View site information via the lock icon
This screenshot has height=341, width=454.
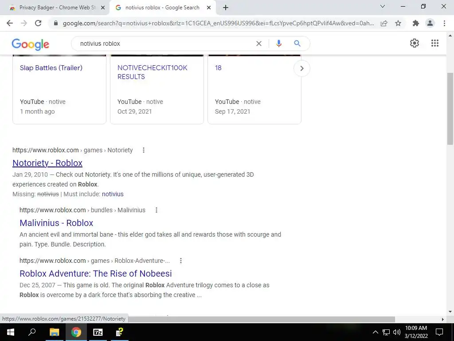[x=56, y=23]
